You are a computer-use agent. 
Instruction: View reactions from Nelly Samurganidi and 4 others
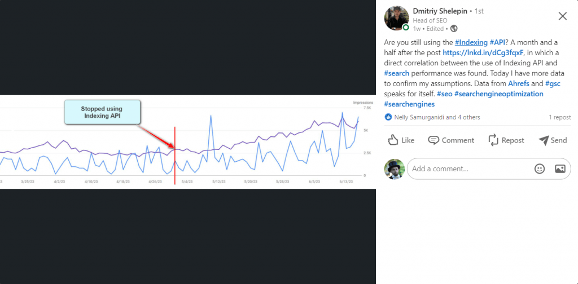click(432, 117)
